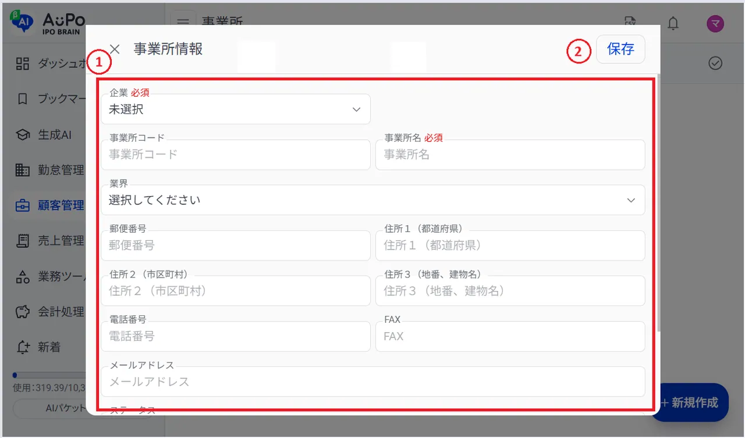Image resolution: width=745 pixels, height=438 pixels.
Task: Click into the FAX field
Action: (x=510, y=336)
